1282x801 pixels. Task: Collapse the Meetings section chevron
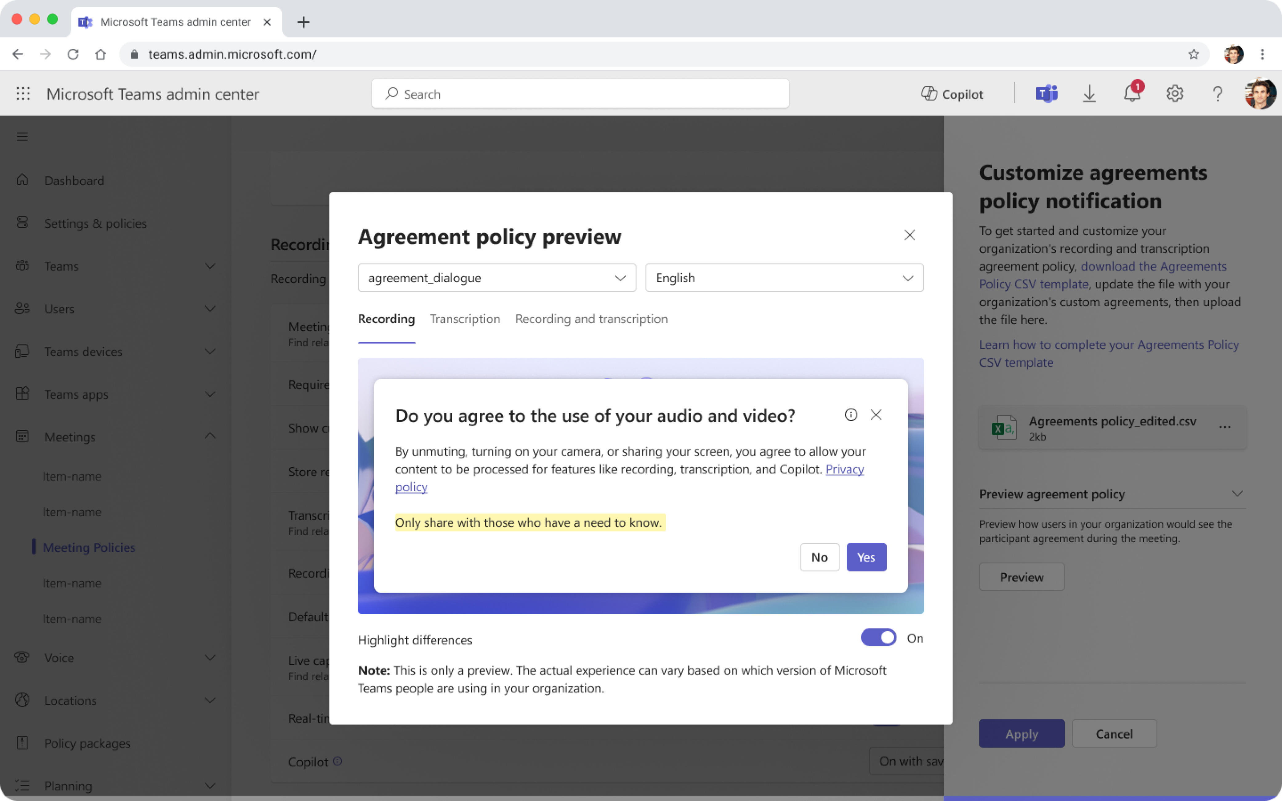click(210, 436)
